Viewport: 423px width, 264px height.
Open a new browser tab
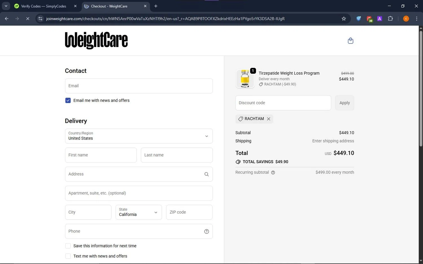pyautogui.click(x=156, y=6)
